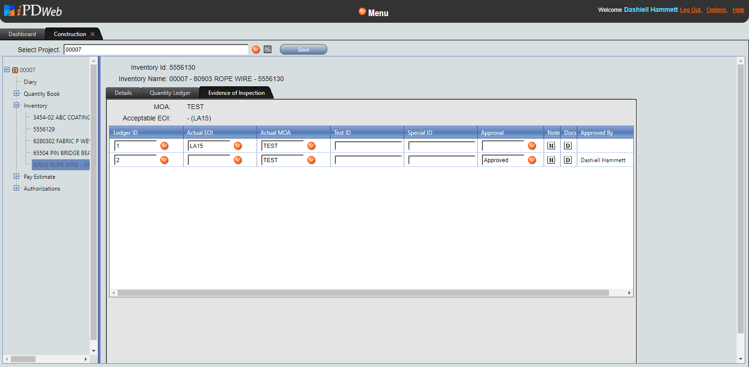
Task: Open the Docs icon for ledger row 2
Action: coord(567,160)
